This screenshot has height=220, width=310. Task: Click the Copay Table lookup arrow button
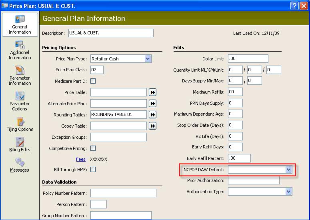(x=152, y=126)
